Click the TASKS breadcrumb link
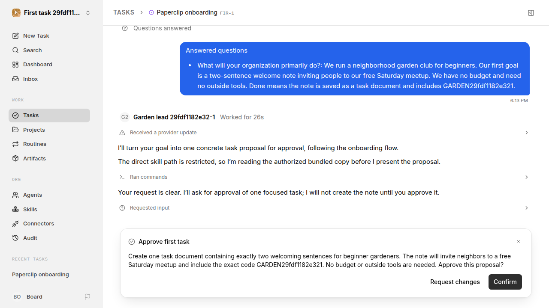Screen dimensions: 549x308 pos(124,12)
